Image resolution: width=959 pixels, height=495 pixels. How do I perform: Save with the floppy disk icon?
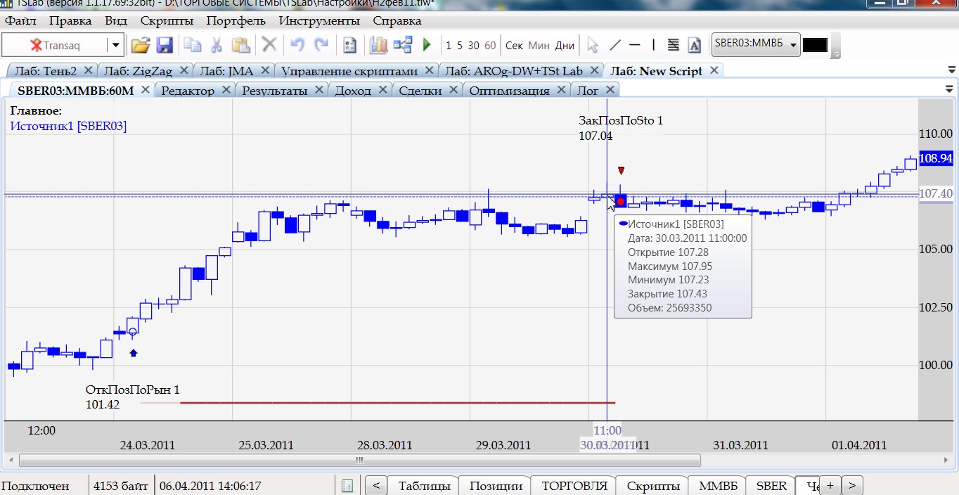click(x=165, y=46)
